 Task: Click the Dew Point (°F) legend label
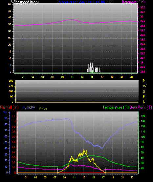click(141, 107)
